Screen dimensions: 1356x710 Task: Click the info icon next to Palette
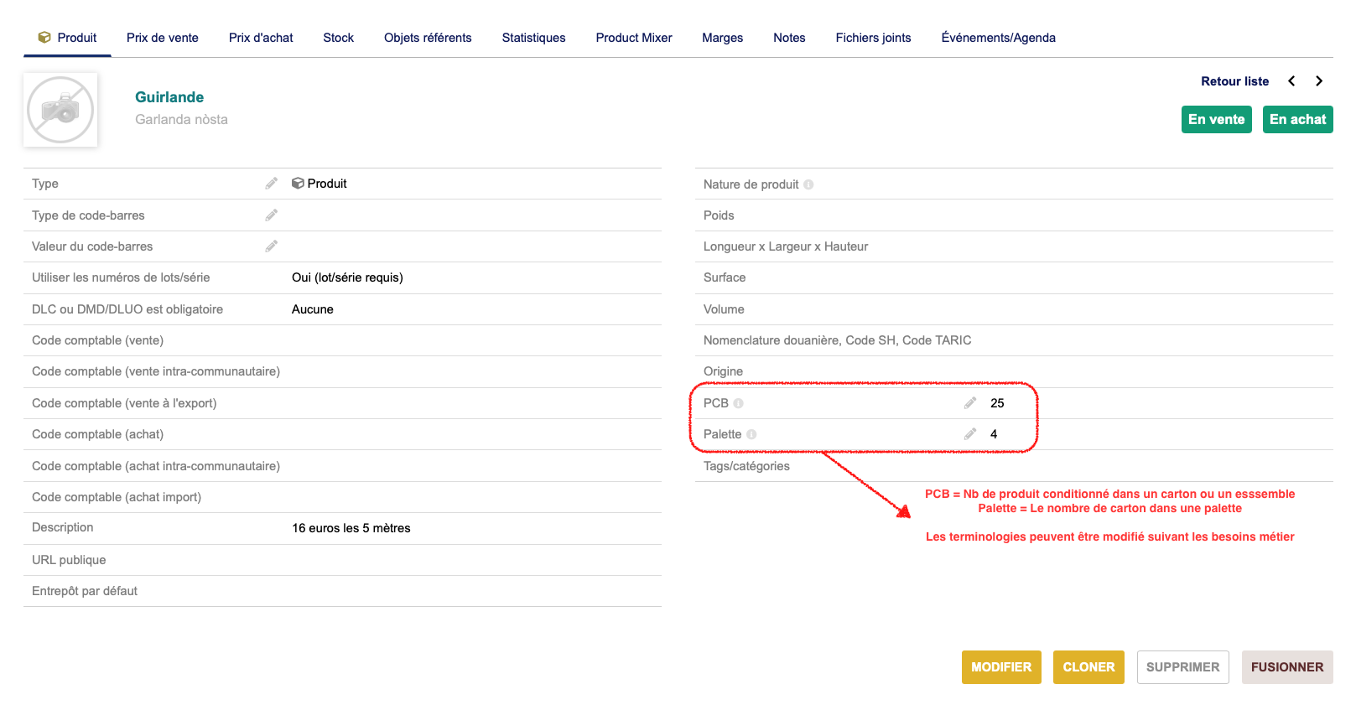[751, 434]
